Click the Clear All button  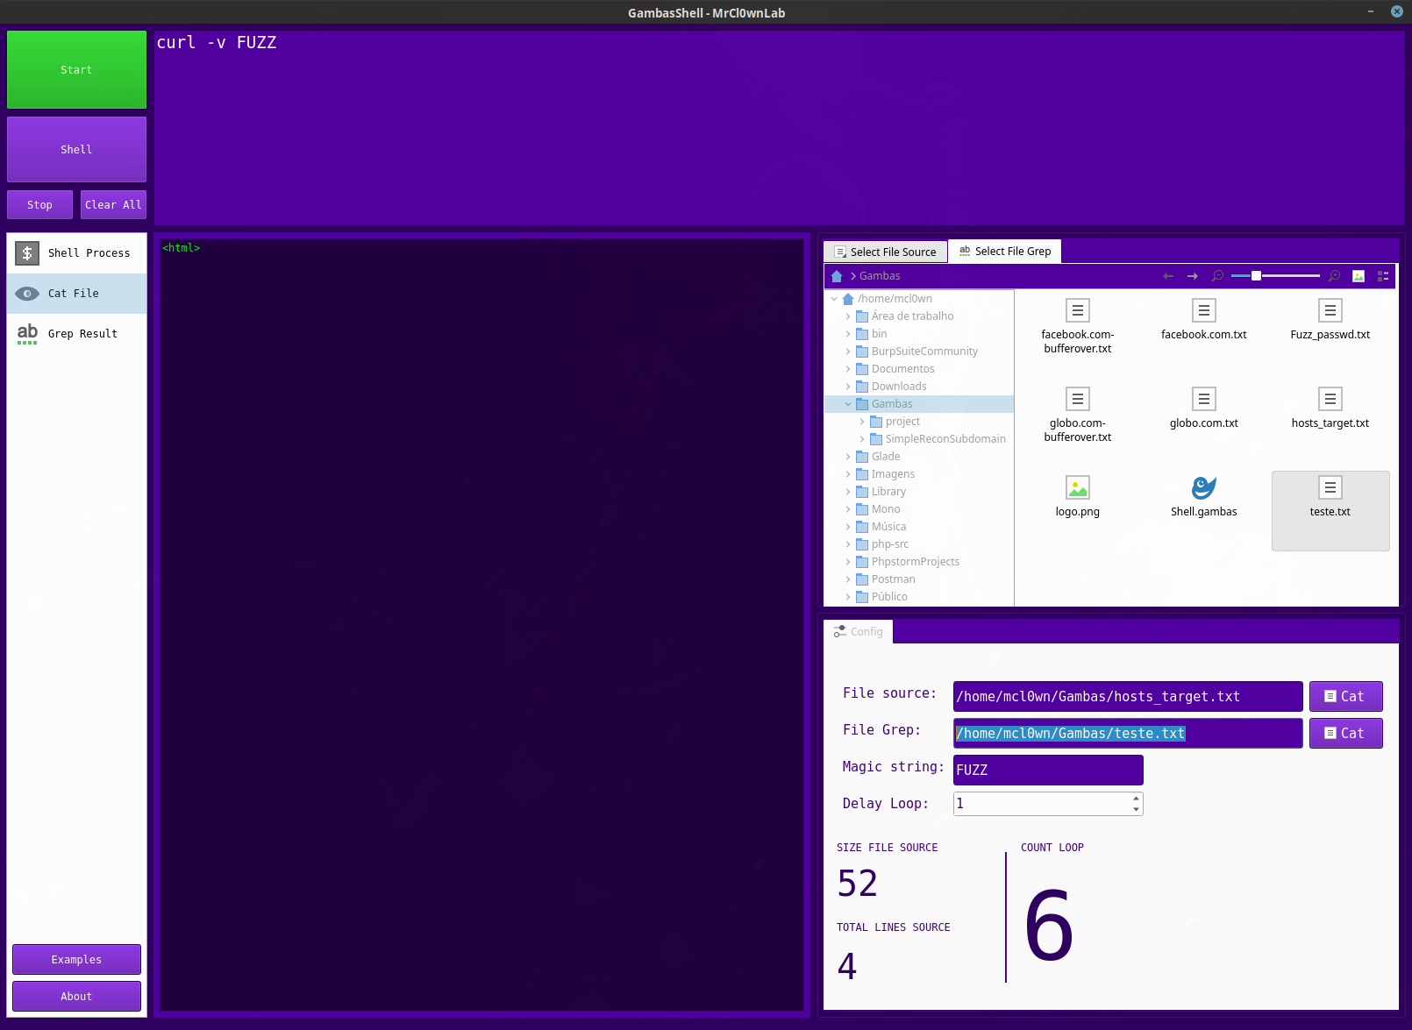tap(113, 205)
